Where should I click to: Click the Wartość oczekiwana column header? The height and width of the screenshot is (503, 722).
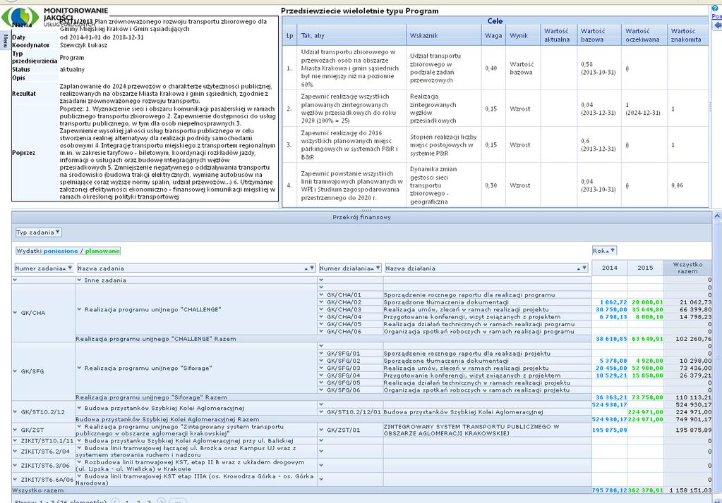pyautogui.click(x=644, y=35)
